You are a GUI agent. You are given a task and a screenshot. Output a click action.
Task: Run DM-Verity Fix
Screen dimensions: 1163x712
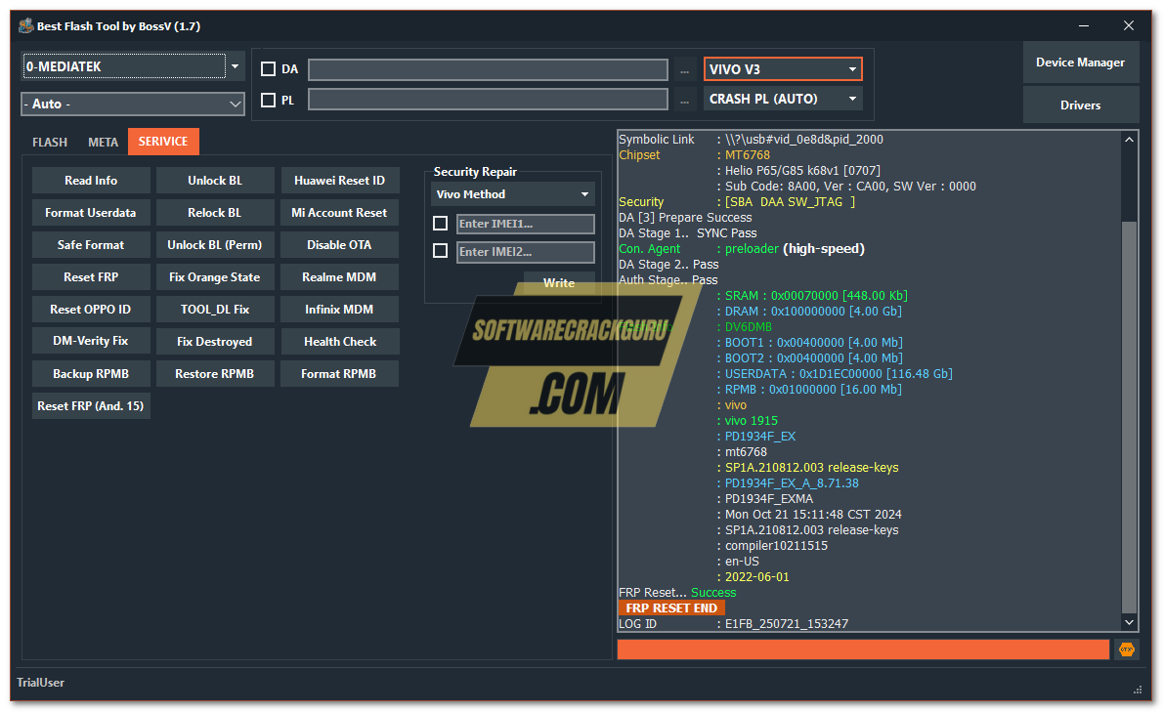click(x=91, y=341)
